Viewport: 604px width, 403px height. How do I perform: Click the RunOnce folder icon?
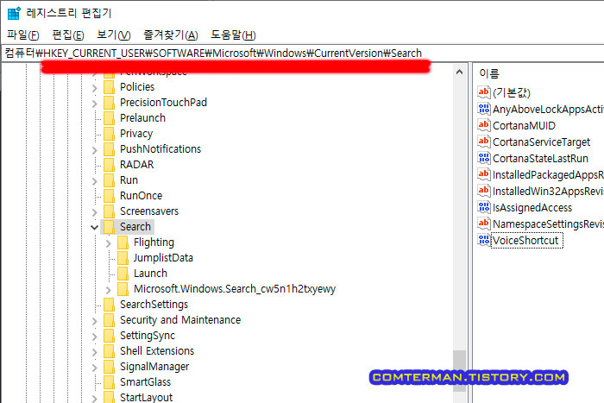coord(110,196)
